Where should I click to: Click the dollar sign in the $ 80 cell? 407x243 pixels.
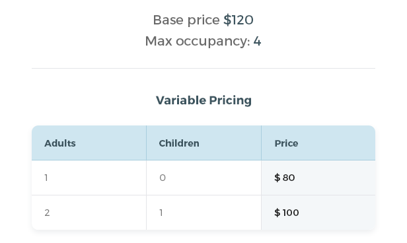pyautogui.click(x=277, y=178)
